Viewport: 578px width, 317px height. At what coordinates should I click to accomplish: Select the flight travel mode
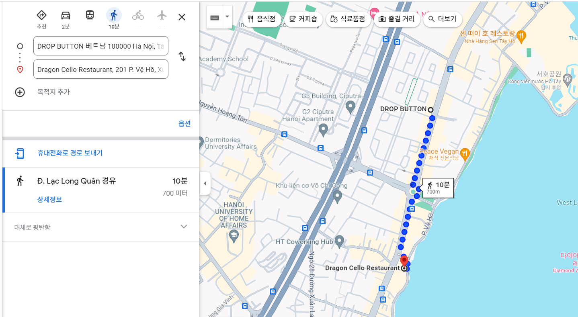pyautogui.click(x=162, y=15)
